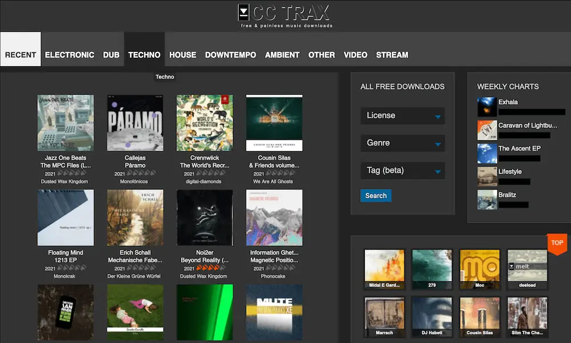This screenshot has height=343, width=571.
Task: Expand the Tag (beta) dropdown
Action: [403, 171]
